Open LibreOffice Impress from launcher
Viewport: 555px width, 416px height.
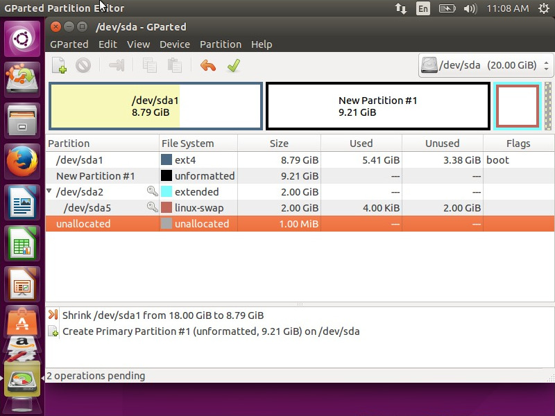click(22, 284)
